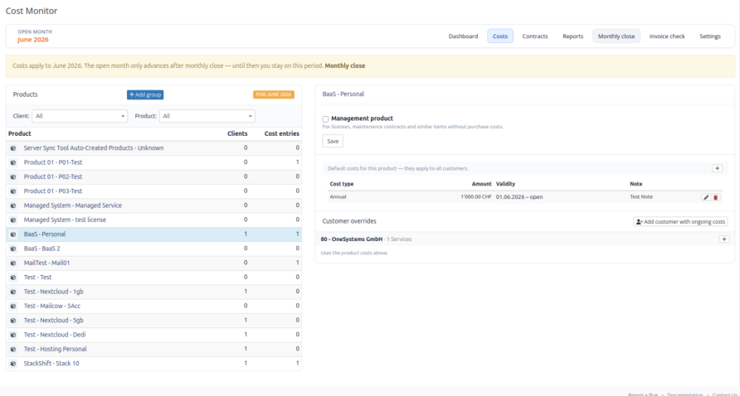Open the Settings tab
The width and height of the screenshot is (740, 396).
pyautogui.click(x=710, y=36)
